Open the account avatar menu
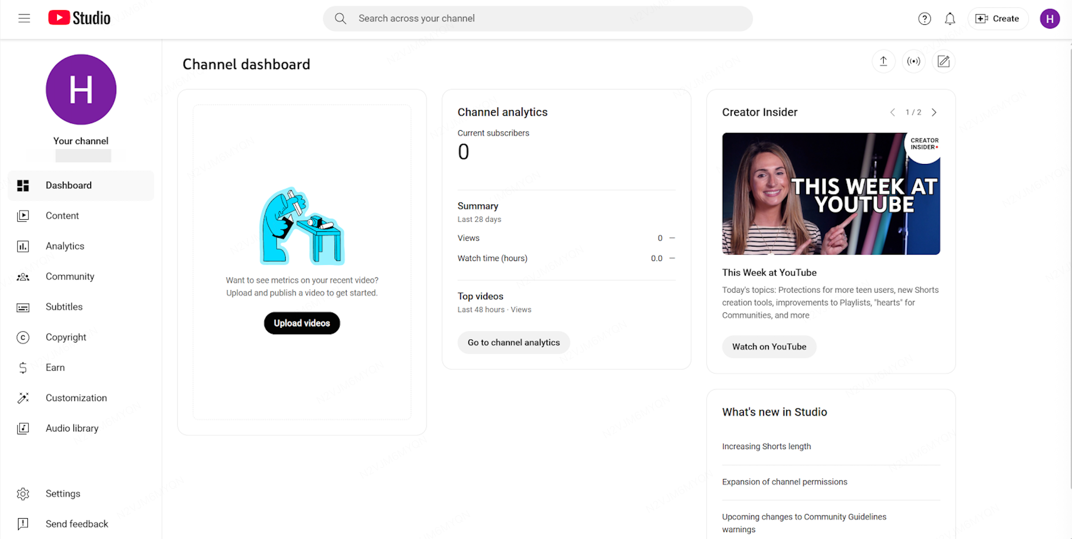The height and width of the screenshot is (539, 1072). point(1049,19)
